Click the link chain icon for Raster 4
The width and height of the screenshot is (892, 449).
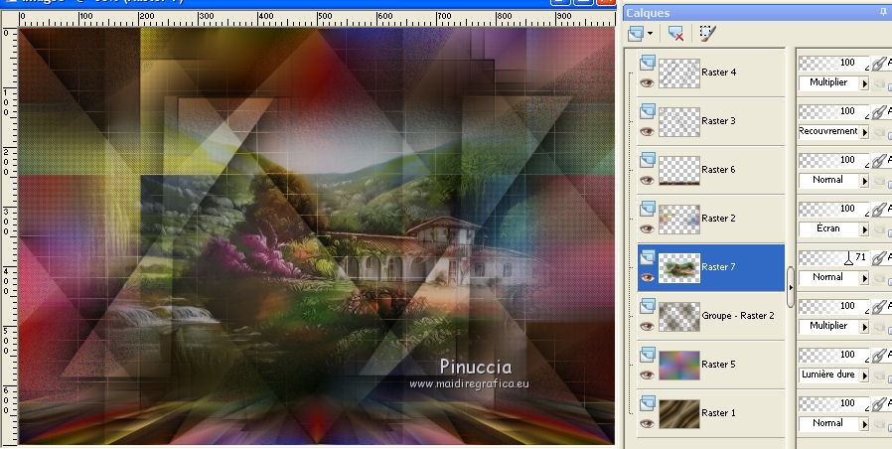[879, 63]
